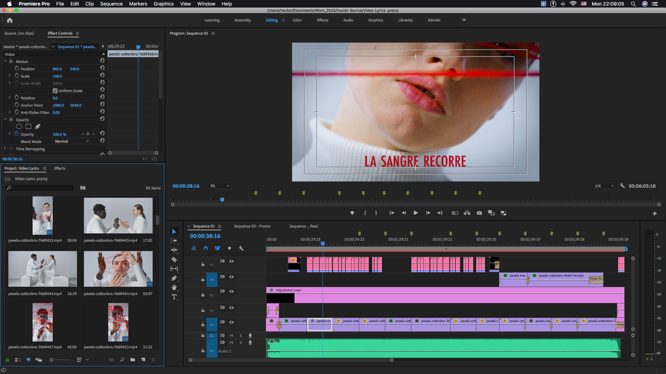
Task: Mute audio track A1
Action: point(231,336)
